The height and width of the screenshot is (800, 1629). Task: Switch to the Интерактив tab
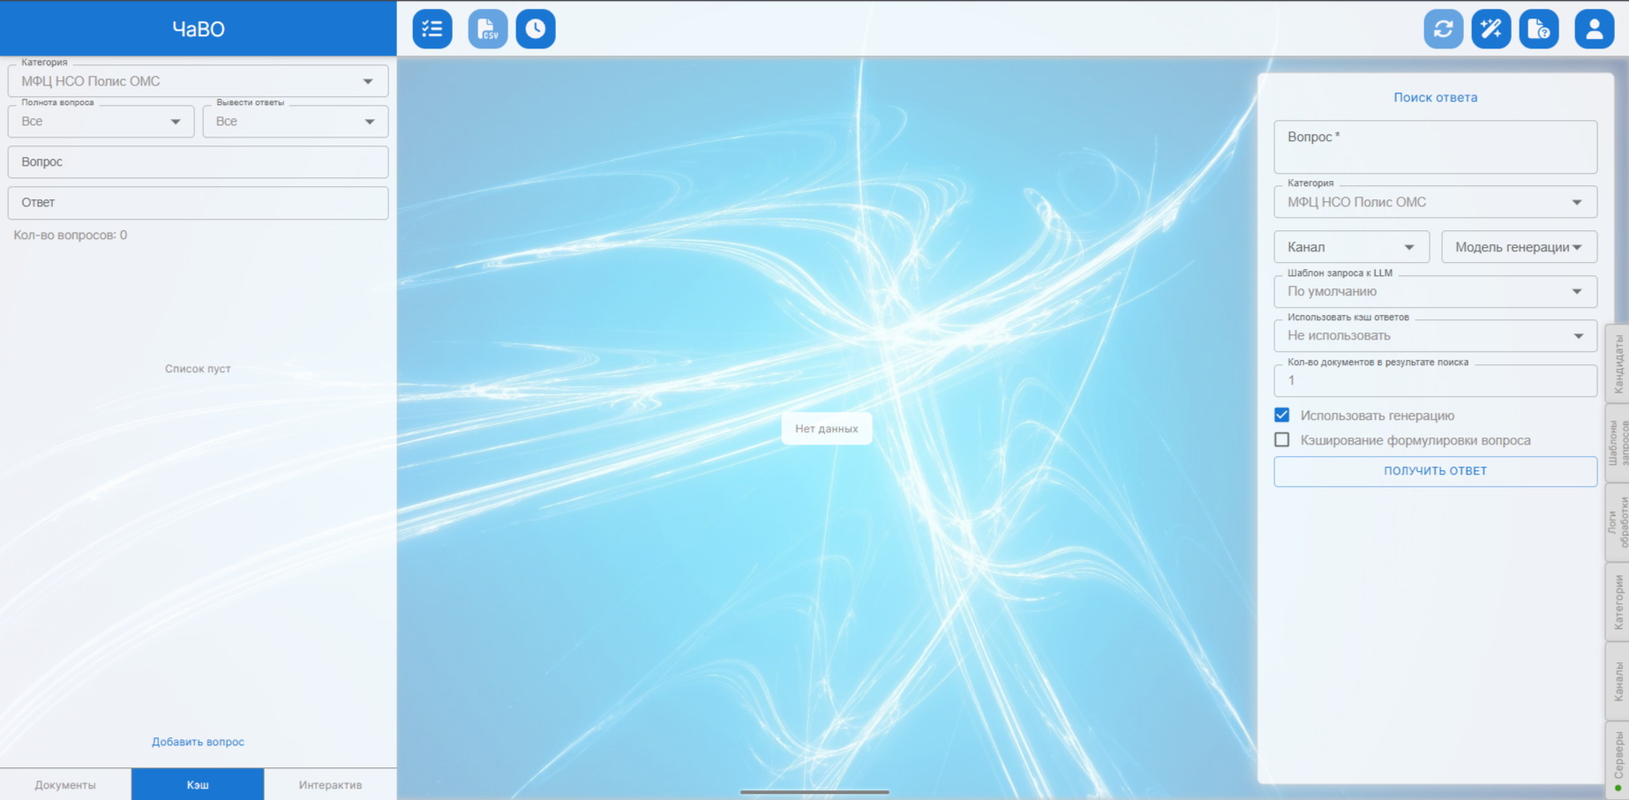(330, 784)
